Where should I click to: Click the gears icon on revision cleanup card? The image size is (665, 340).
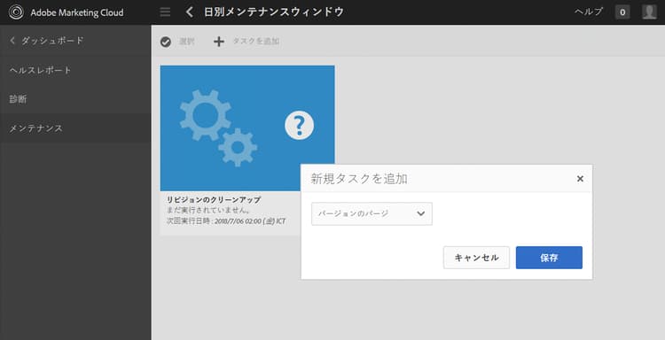pos(218,127)
